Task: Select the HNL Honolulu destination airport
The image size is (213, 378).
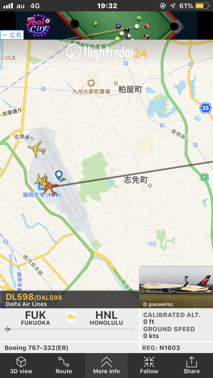Action: [x=106, y=318]
